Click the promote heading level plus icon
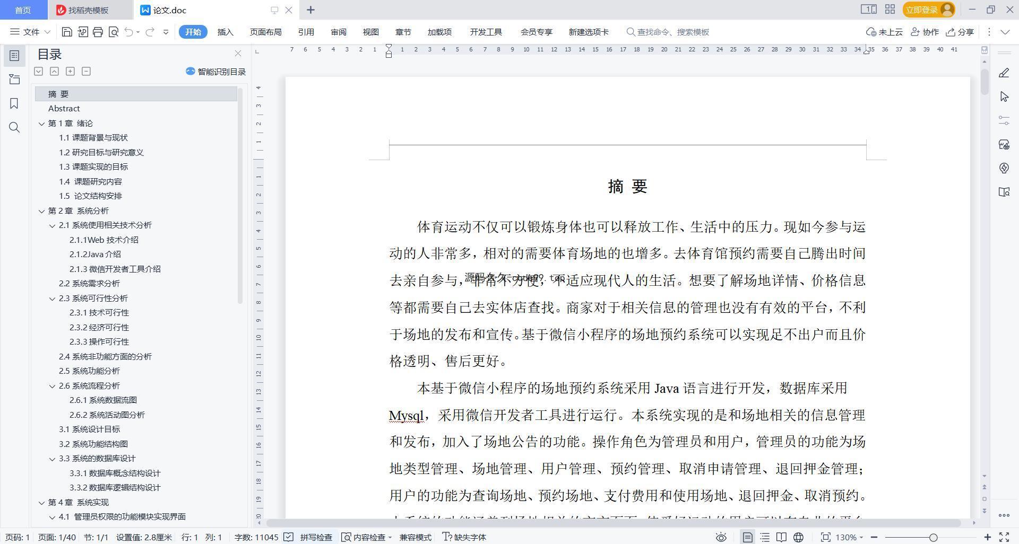 click(70, 71)
